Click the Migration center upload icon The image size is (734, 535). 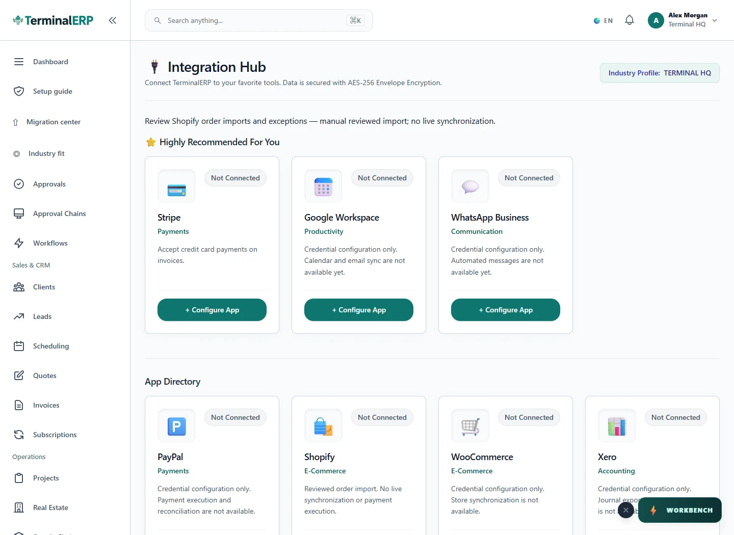pos(15,122)
